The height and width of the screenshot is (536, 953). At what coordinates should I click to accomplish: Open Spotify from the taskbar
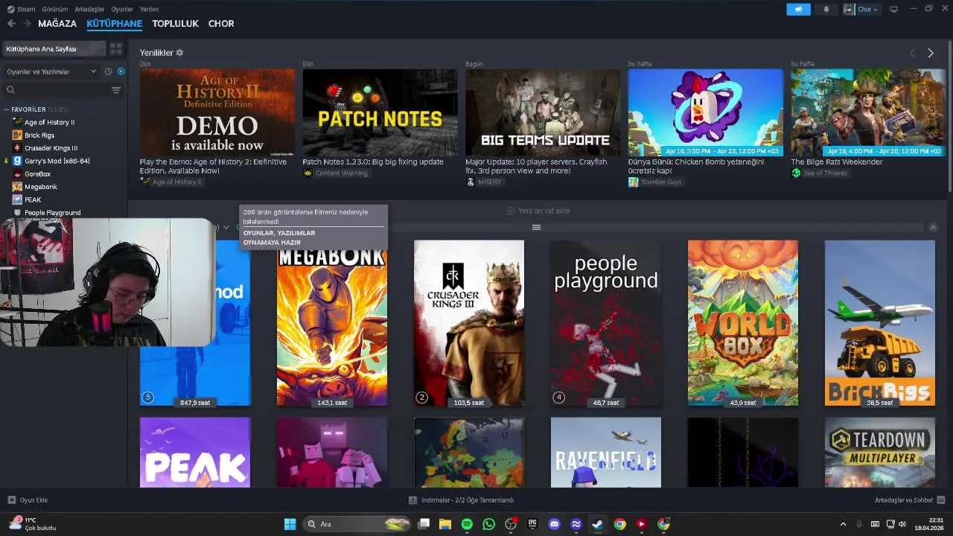pyautogui.click(x=467, y=524)
